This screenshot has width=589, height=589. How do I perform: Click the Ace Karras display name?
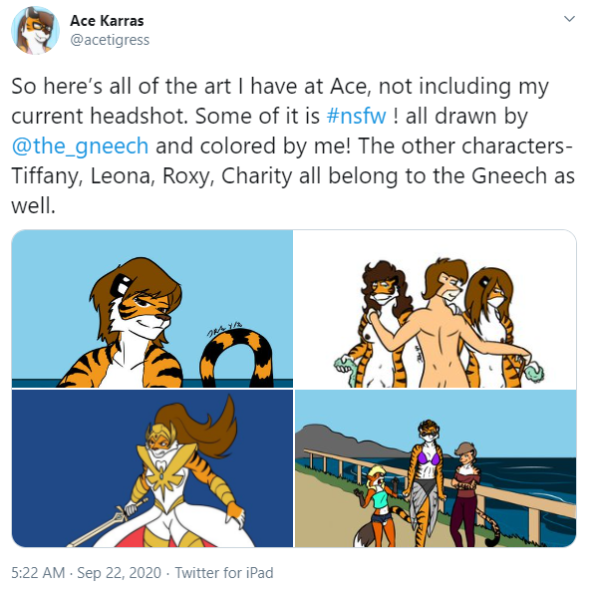(107, 21)
